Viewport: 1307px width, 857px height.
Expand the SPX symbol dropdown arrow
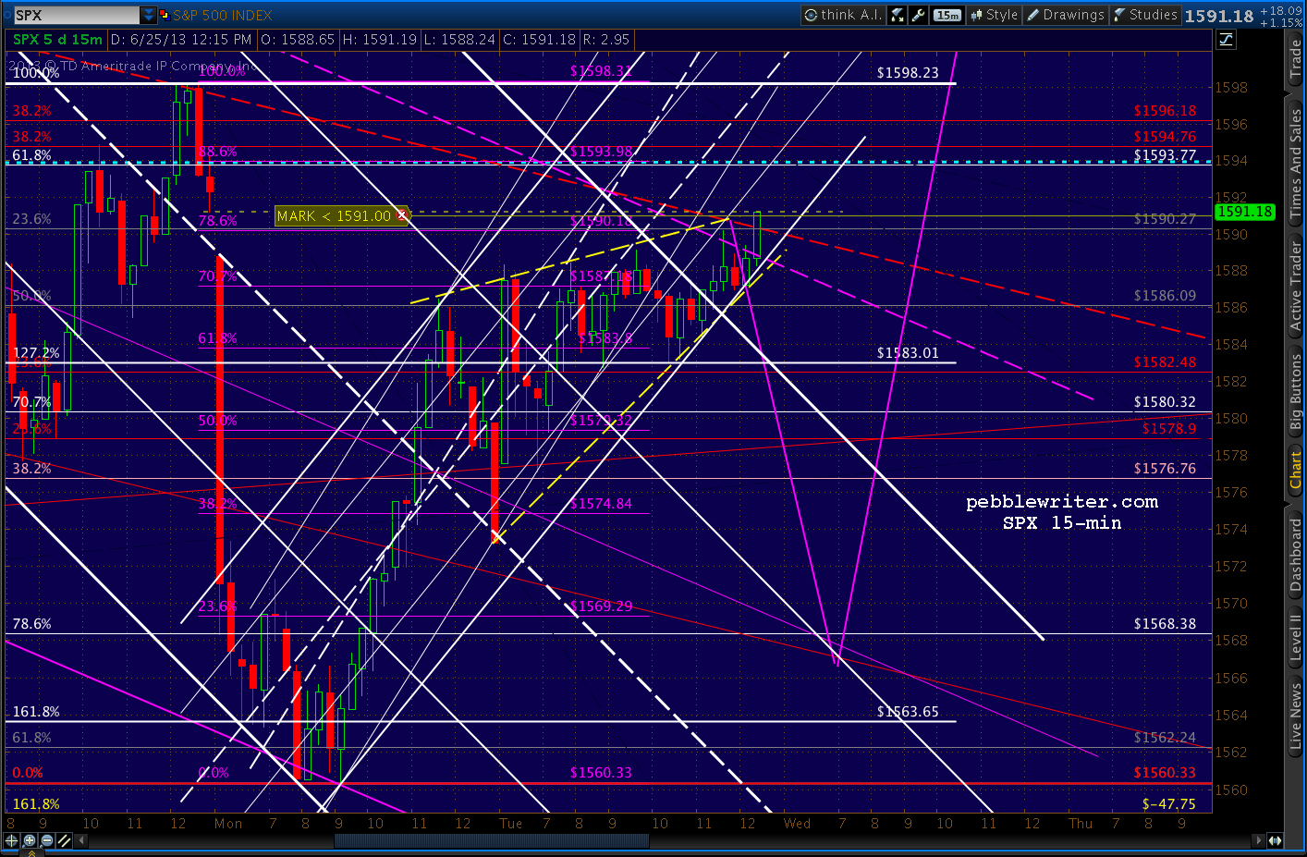148,15
